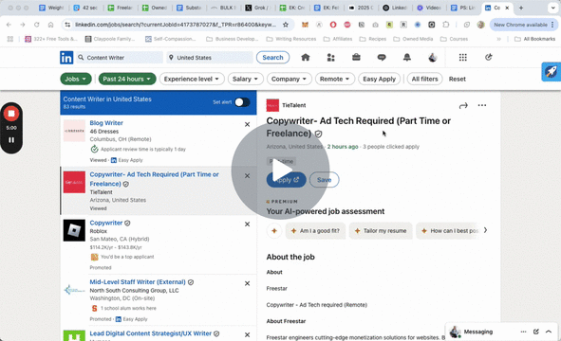Dismiss the TieTalent Copywriter job card
561x341 pixels.
point(247,175)
